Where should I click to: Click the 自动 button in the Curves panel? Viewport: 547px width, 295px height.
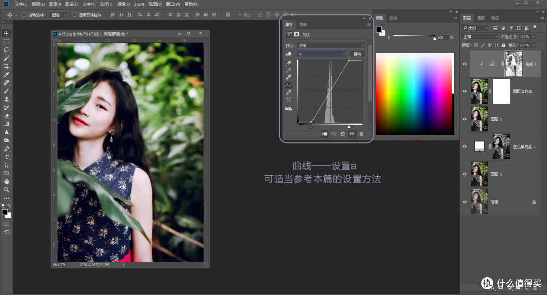point(357,53)
